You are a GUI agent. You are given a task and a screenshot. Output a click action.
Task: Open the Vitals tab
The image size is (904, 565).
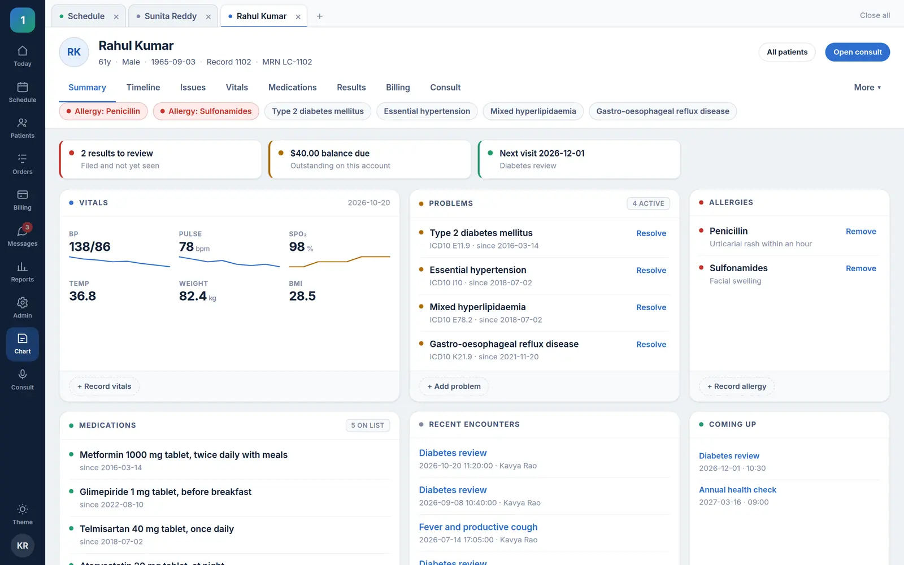[x=237, y=88]
